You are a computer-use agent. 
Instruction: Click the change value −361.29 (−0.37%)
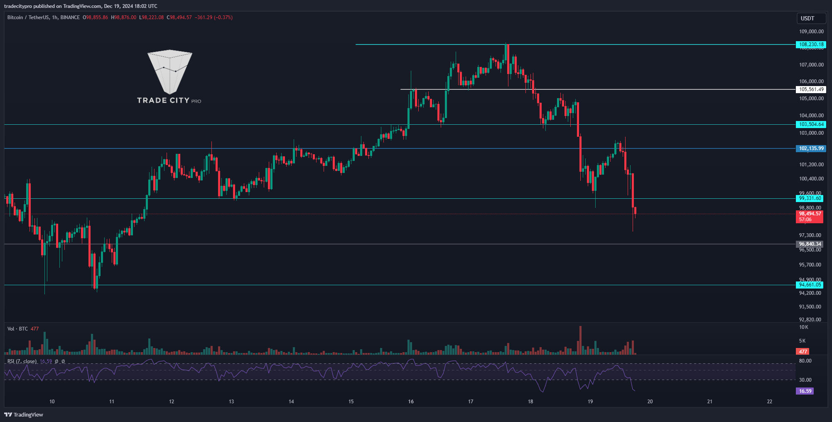point(214,17)
